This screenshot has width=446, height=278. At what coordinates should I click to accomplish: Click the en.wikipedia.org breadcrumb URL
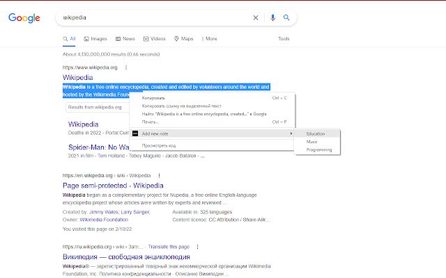point(107,176)
